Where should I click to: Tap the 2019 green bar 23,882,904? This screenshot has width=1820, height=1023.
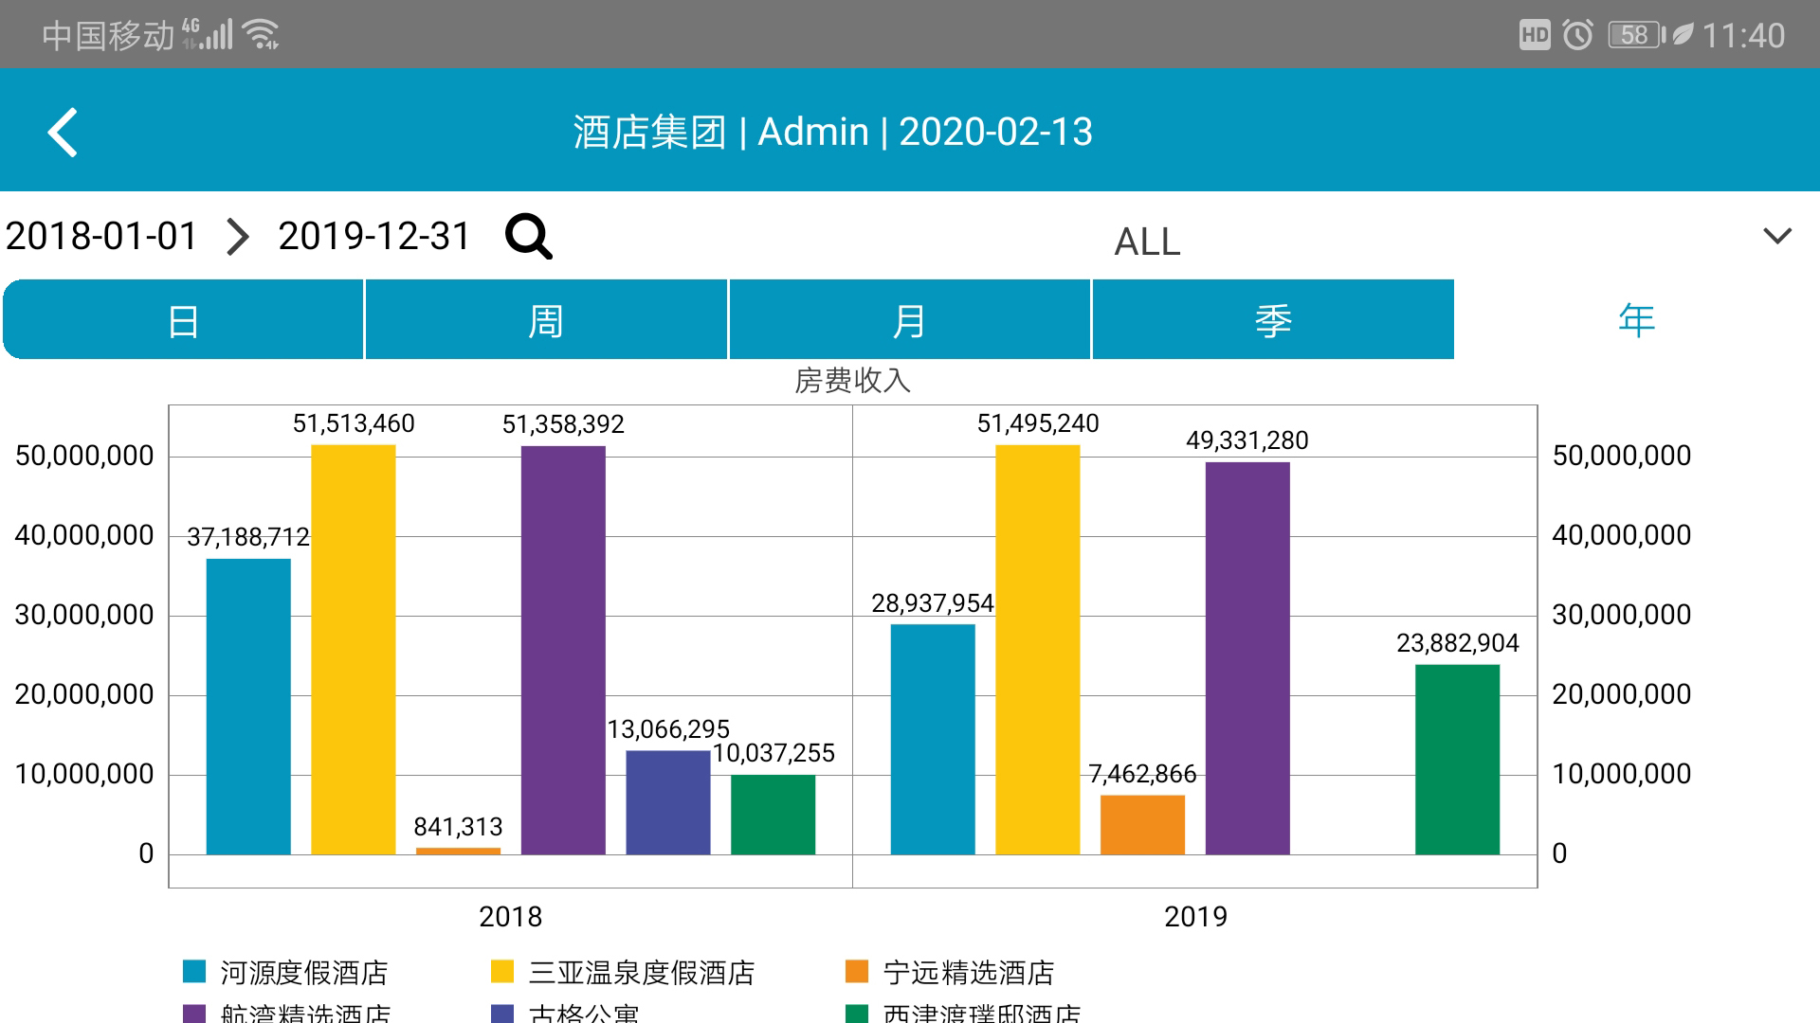pos(1457,758)
